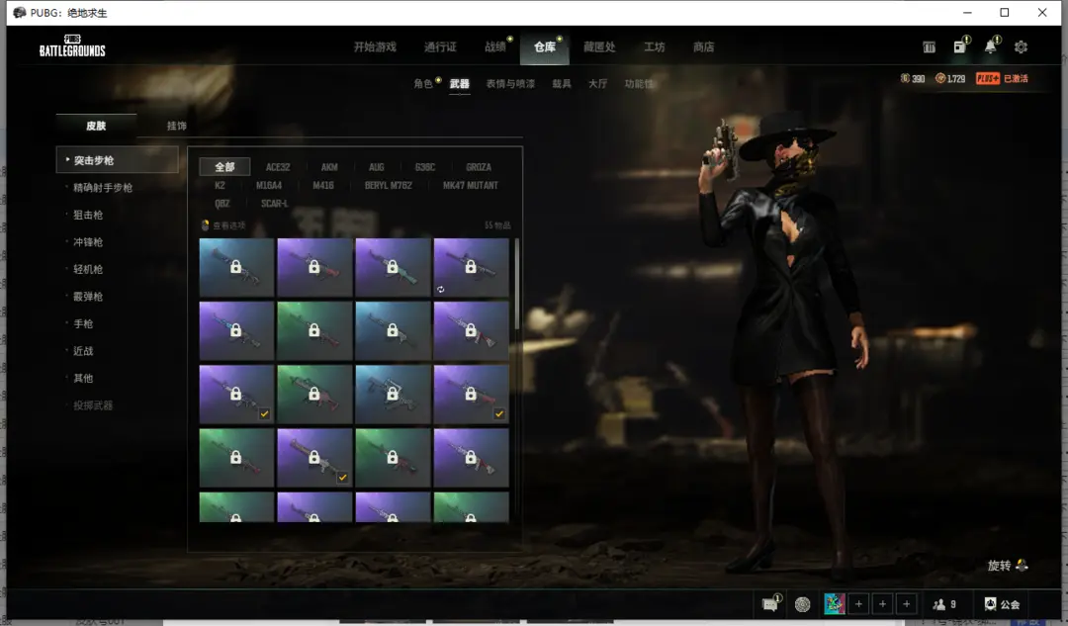Screen dimensions: 1068x626
Task: Click the BP balance 1,729
Action: pyautogui.click(x=950, y=78)
